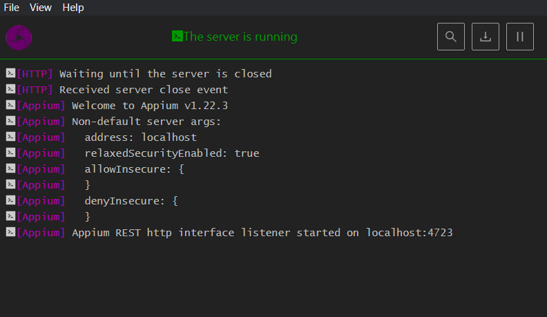Click terminal icon on 'Waiting until the server' line
This screenshot has height=317, width=547.
click(10, 73)
